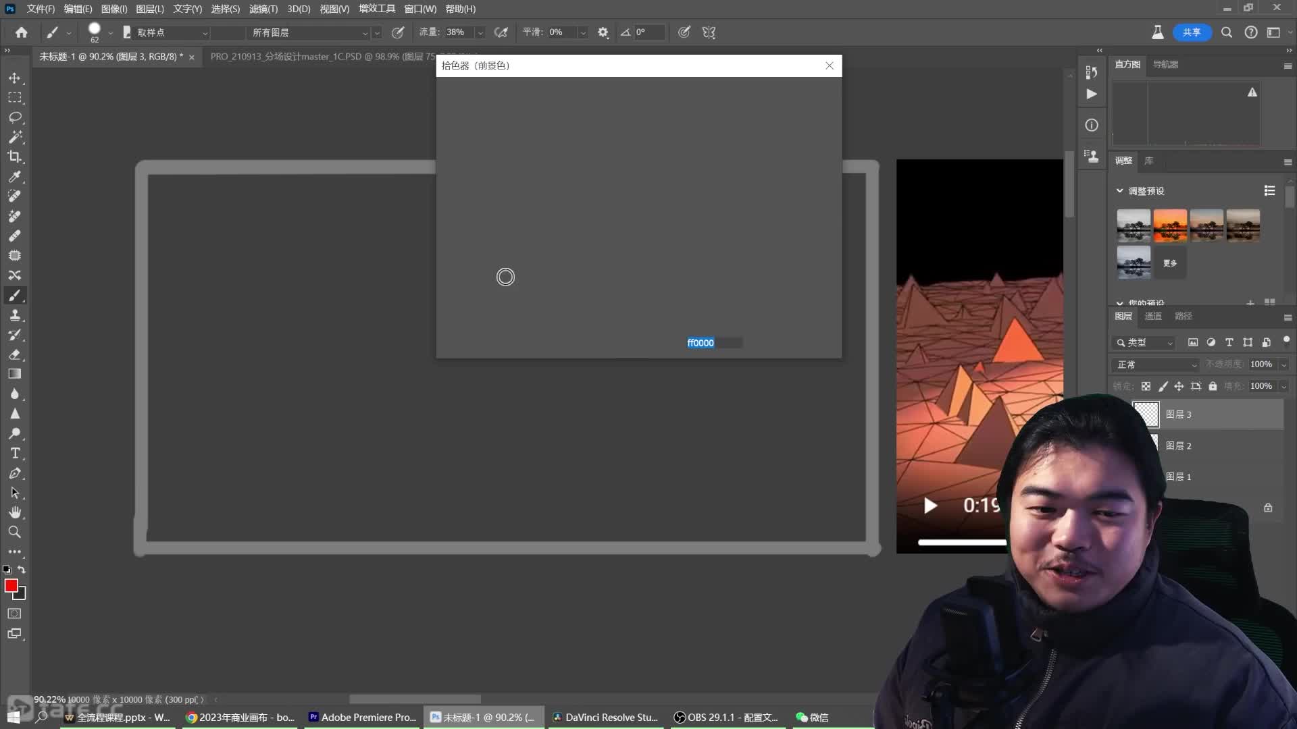Open the layer opacity 100% dropdown arrow
The width and height of the screenshot is (1297, 729).
click(1283, 364)
